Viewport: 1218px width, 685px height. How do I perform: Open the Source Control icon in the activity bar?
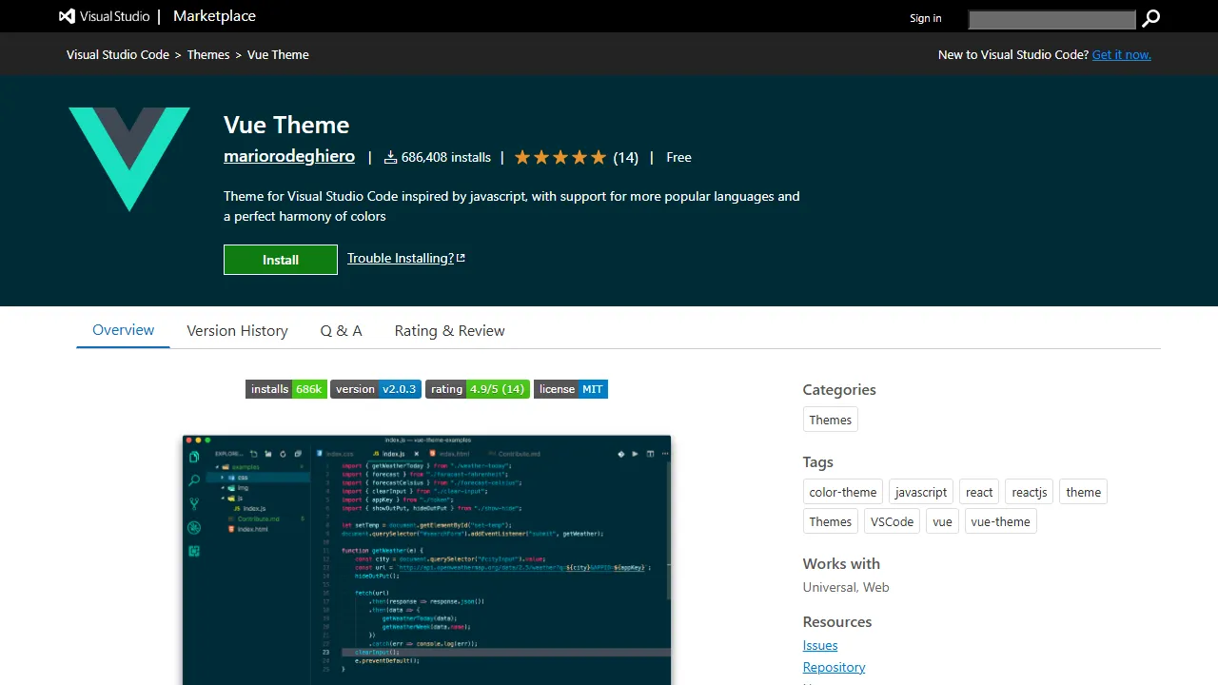click(192, 500)
